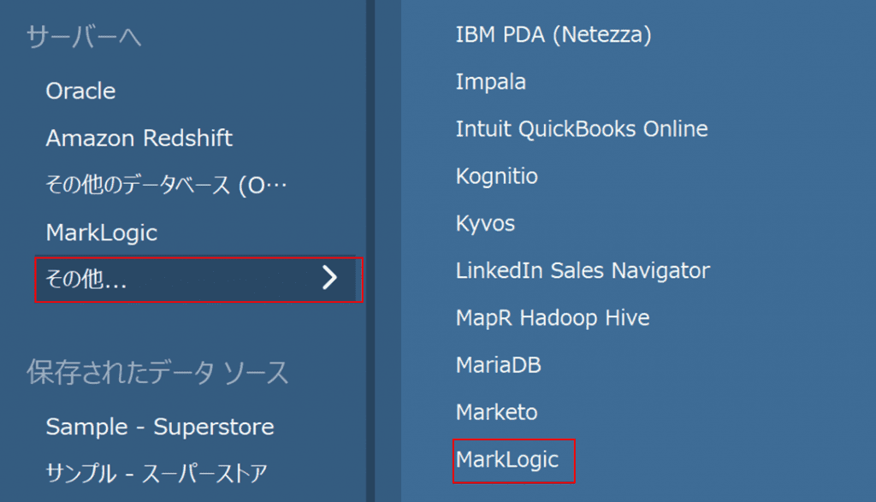
Task: Click the その他… menu label
Action: tap(86, 279)
